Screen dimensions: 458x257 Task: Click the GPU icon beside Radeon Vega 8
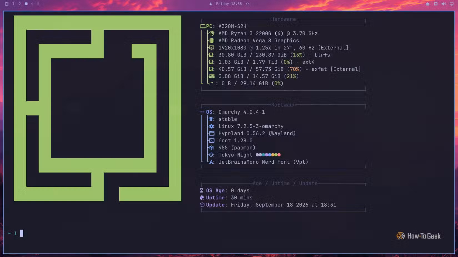[x=212, y=41]
